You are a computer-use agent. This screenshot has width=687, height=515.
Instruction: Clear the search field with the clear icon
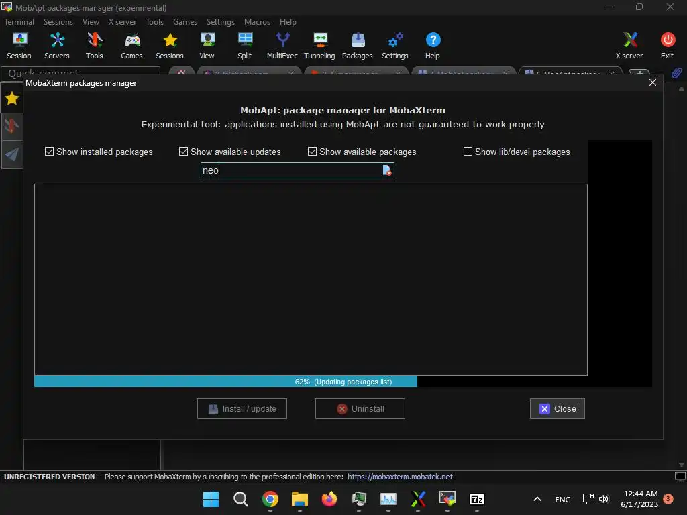(x=387, y=170)
